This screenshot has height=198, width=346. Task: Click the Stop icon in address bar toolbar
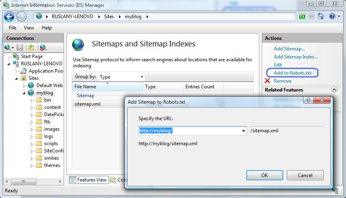tap(311, 16)
